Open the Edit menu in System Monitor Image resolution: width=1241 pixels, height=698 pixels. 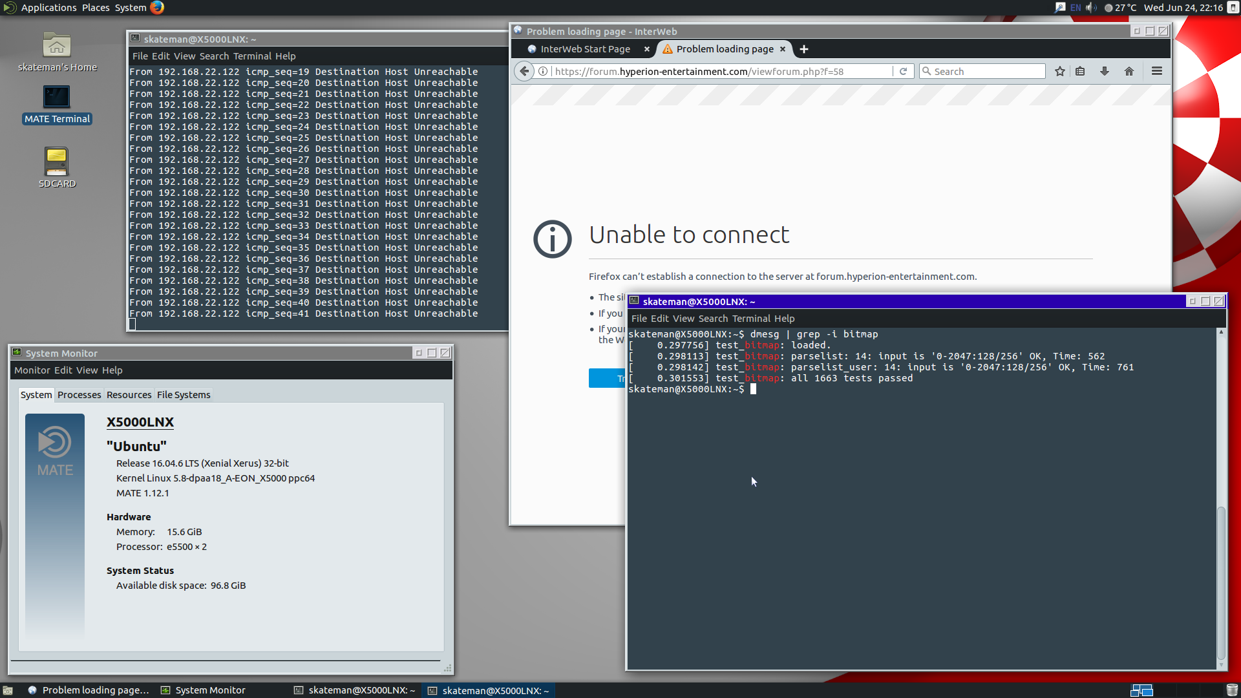click(x=63, y=370)
